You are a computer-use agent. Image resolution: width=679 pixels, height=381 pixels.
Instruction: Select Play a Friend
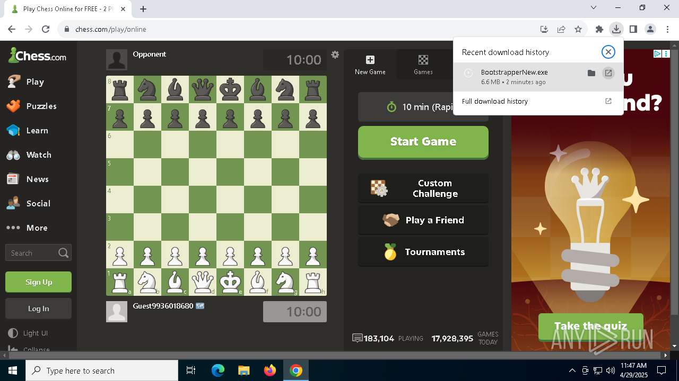pos(423,220)
